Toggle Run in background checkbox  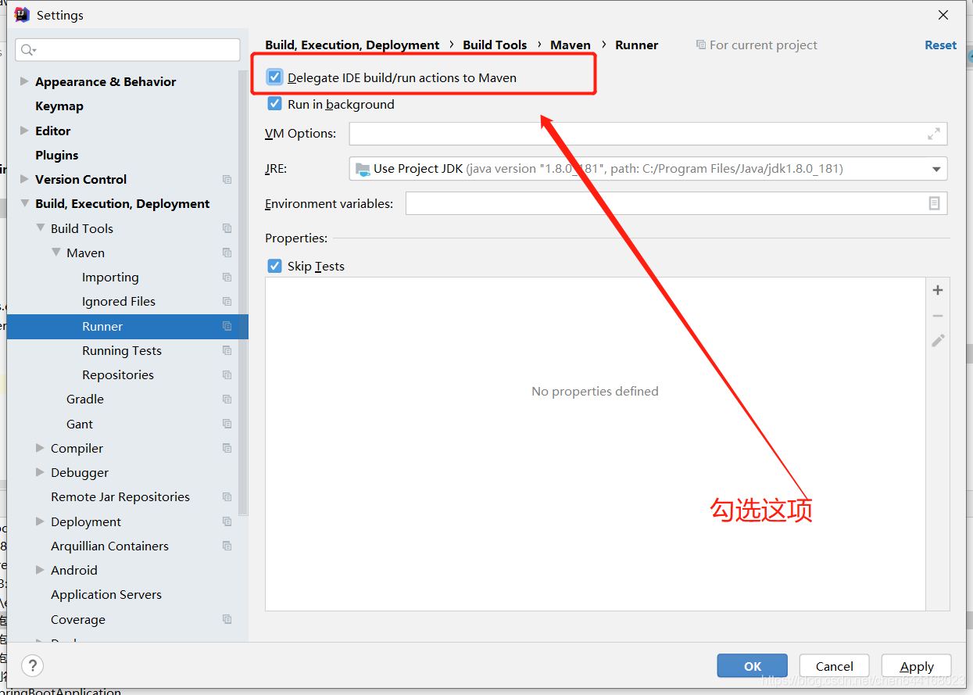click(x=274, y=104)
